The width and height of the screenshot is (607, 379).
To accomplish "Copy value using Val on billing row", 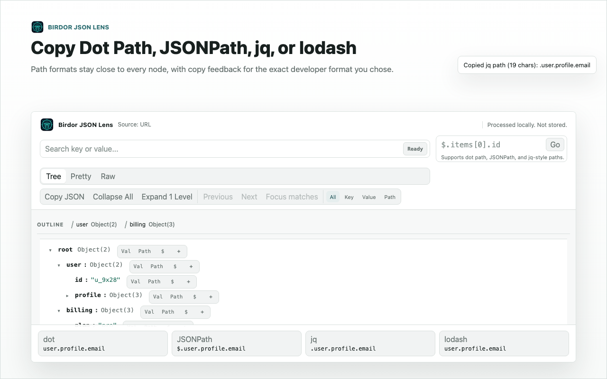I will coord(149,312).
